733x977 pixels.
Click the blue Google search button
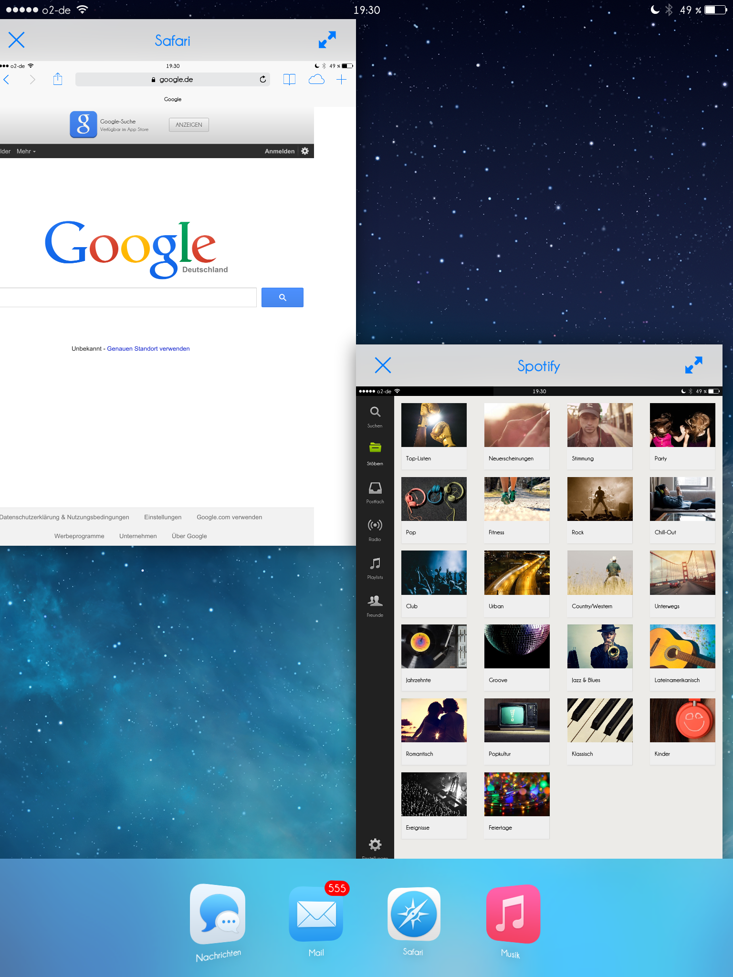pos(283,297)
